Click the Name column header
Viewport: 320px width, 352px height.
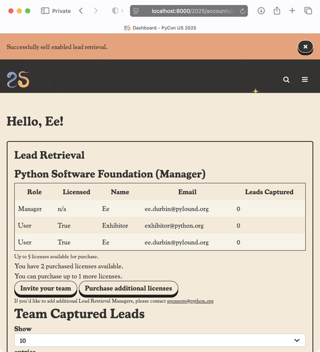[x=120, y=192]
